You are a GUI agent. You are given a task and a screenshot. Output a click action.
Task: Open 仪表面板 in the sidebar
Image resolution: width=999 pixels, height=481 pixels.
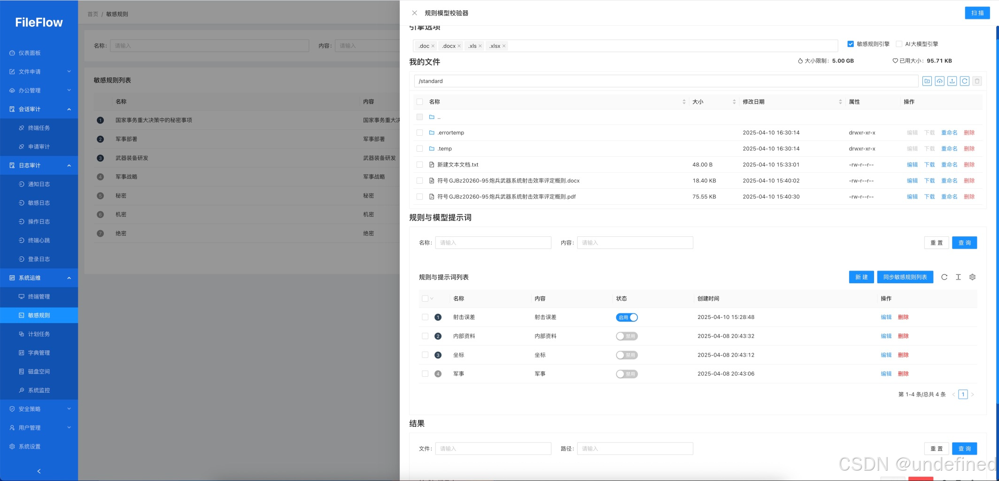pos(39,53)
